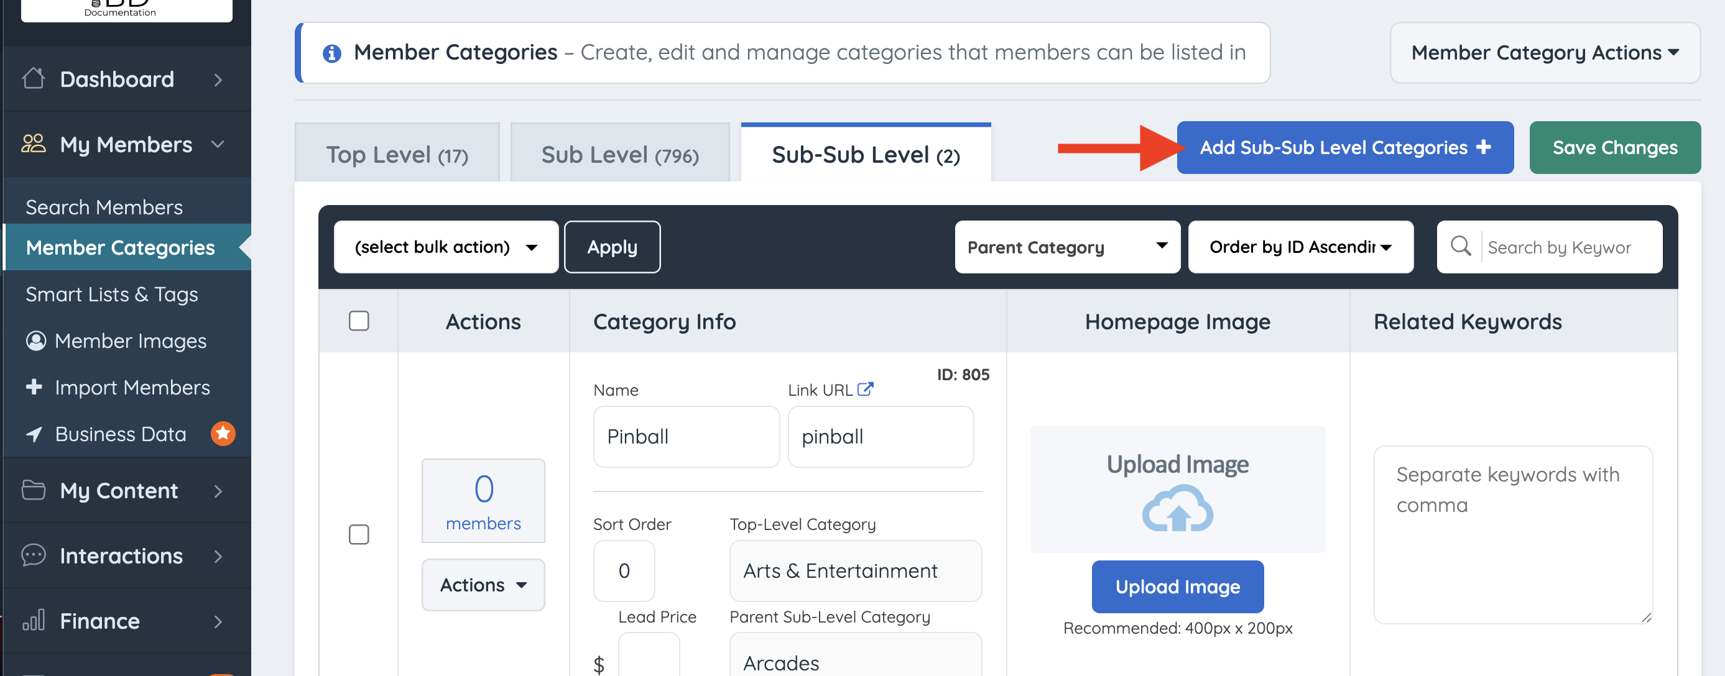Click the Member Images avatar icon

point(35,340)
